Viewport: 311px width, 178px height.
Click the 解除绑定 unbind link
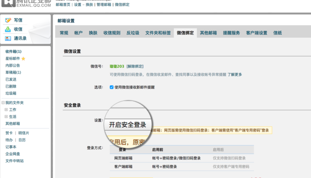coord(135,66)
